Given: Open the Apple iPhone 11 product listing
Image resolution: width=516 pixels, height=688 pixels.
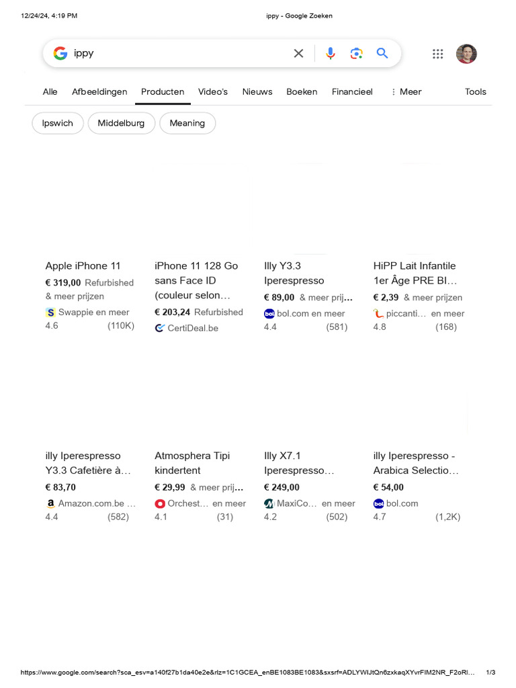Looking at the screenshot, I should coord(83,266).
